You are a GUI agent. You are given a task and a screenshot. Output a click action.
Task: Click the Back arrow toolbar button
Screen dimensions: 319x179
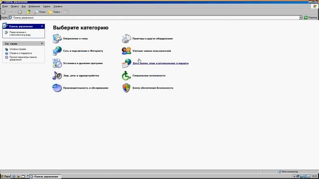click(3, 12)
